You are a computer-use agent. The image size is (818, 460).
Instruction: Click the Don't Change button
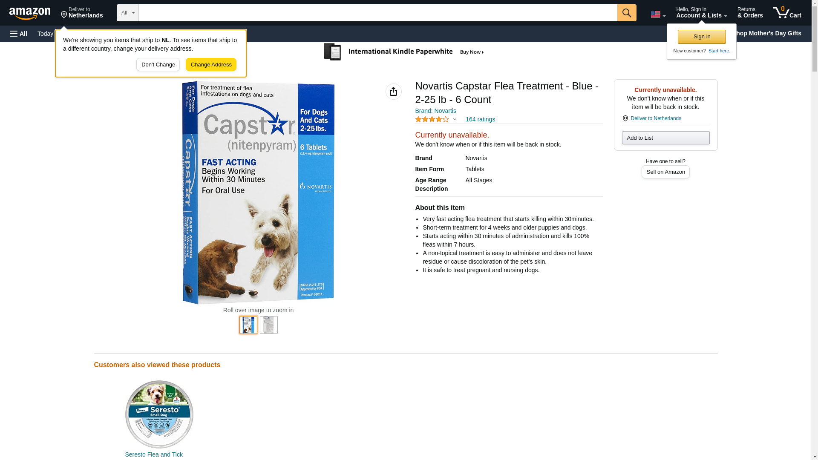(158, 65)
